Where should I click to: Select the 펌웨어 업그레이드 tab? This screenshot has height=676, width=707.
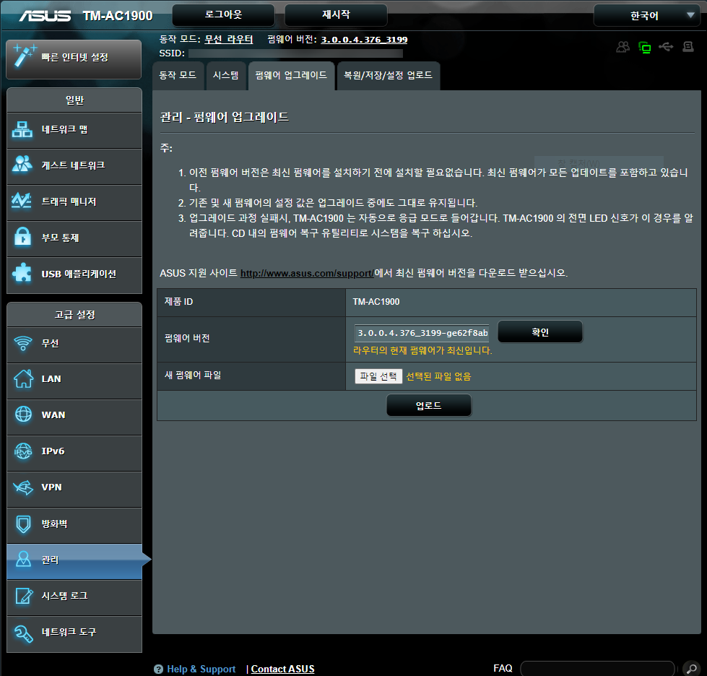[x=291, y=76]
